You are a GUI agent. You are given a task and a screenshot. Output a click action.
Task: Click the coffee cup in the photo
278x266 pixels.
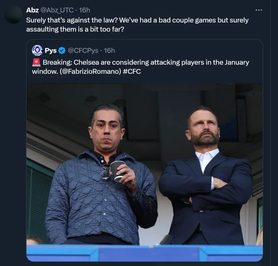tap(117, 171)
